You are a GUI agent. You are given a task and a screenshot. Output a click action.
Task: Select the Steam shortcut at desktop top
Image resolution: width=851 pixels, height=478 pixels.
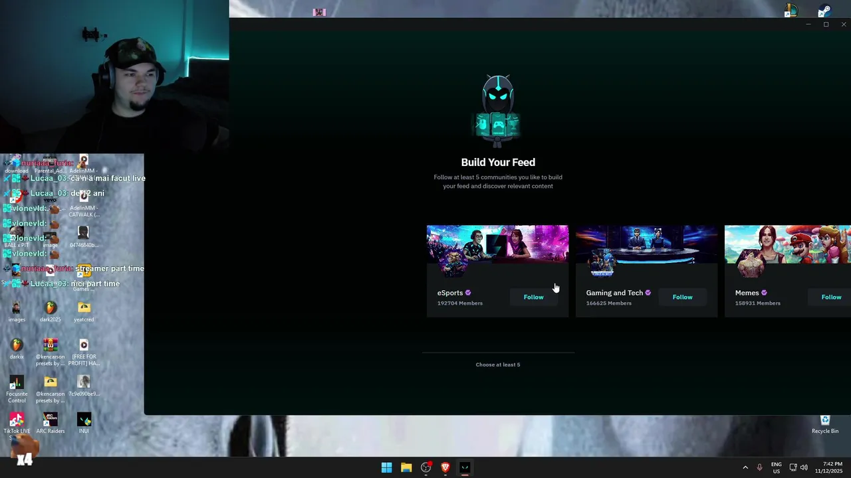pos(824,11)
